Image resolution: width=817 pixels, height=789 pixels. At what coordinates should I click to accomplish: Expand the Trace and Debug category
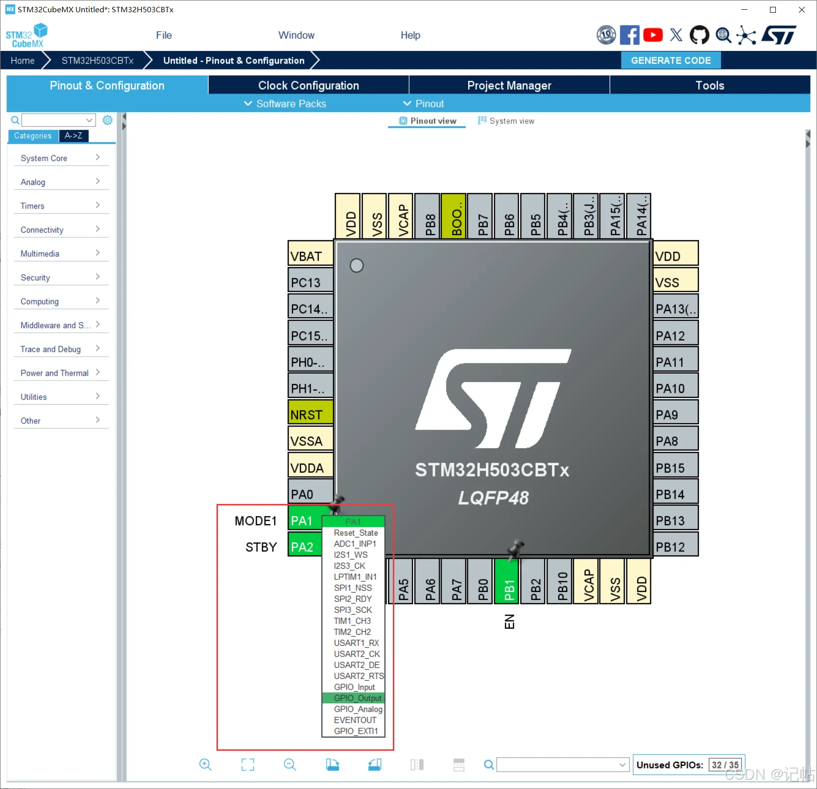61,349
